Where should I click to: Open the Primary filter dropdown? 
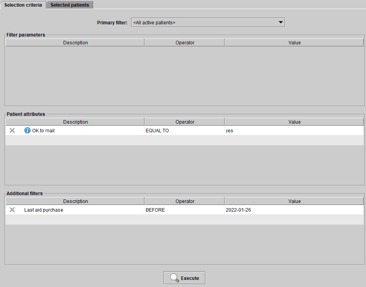[208, 23]
